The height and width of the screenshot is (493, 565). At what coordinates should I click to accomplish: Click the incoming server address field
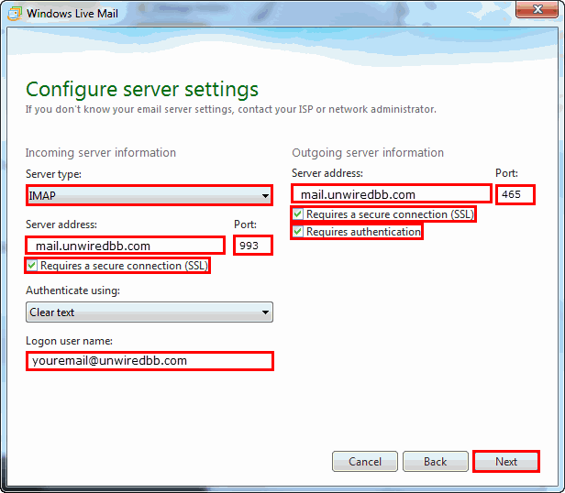tap(126, 246)
